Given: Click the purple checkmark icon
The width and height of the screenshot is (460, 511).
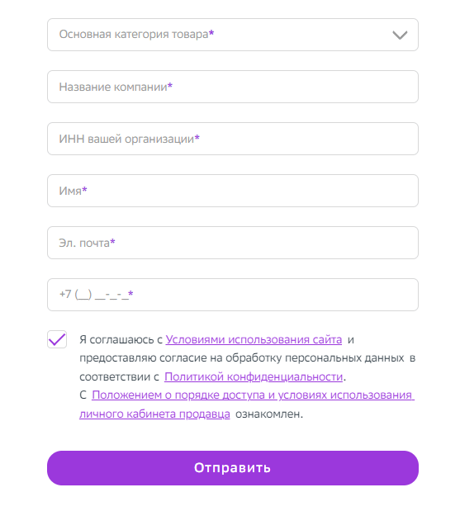Looking at the screenshot, I should pos(57,339).
